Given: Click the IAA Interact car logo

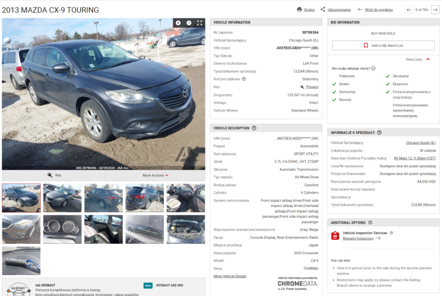Looking at the screenshot, I should tap(18, 289).
